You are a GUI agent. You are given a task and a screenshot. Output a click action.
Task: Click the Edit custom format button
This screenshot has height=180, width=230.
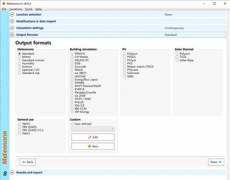pos(93,137)
